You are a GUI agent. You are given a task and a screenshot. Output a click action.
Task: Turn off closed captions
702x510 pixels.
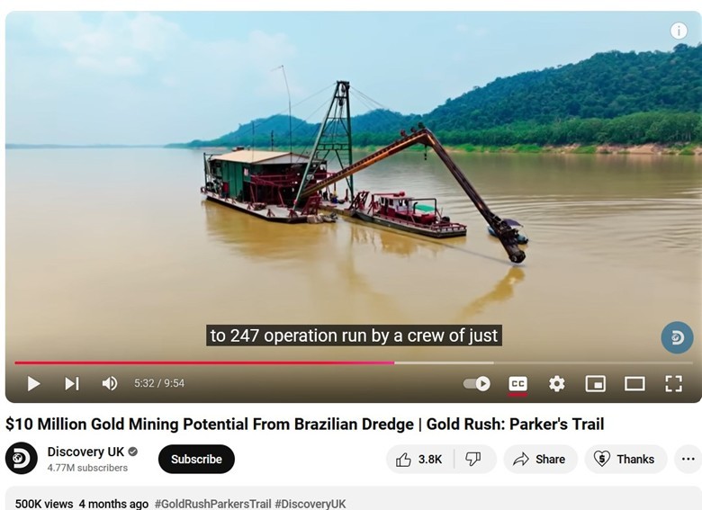pos(518,384)
